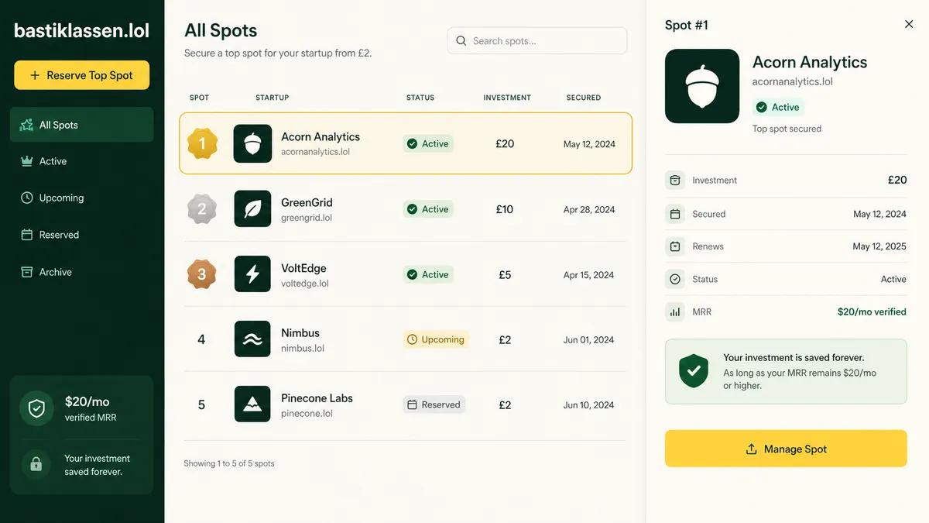Click the VoltEdge lightning bolt logo

pyautogui.click(x=252, y=274)
